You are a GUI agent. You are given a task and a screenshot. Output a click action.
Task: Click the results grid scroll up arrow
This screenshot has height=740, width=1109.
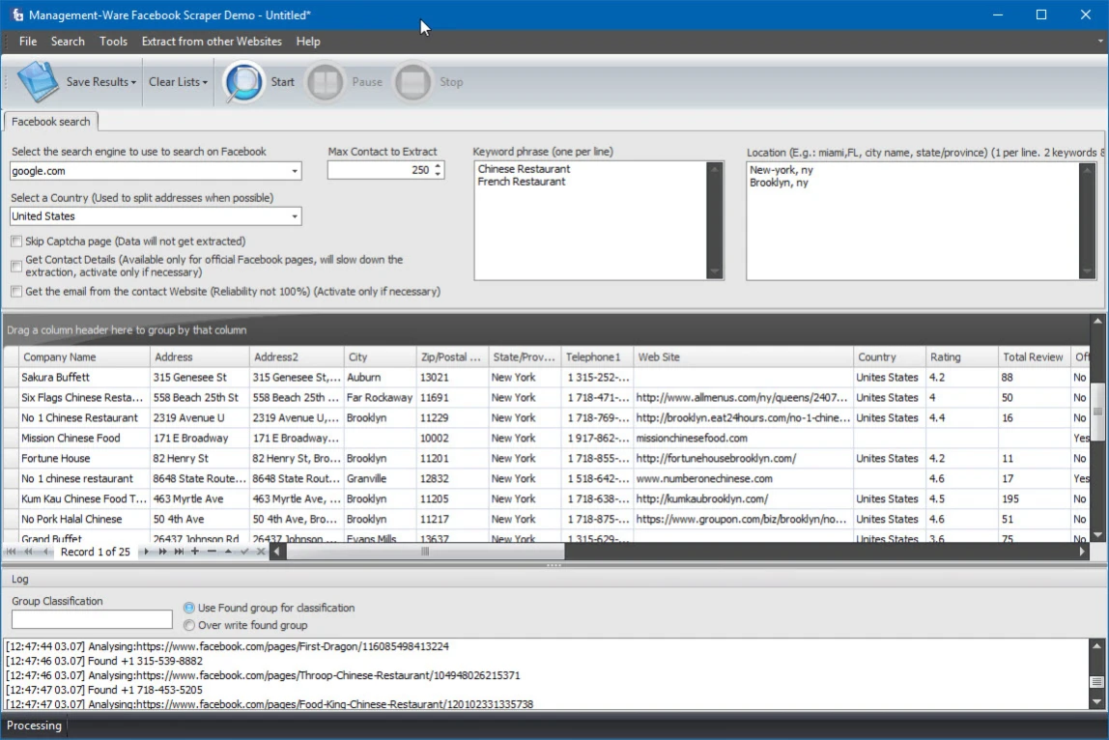click(1097, 321)
